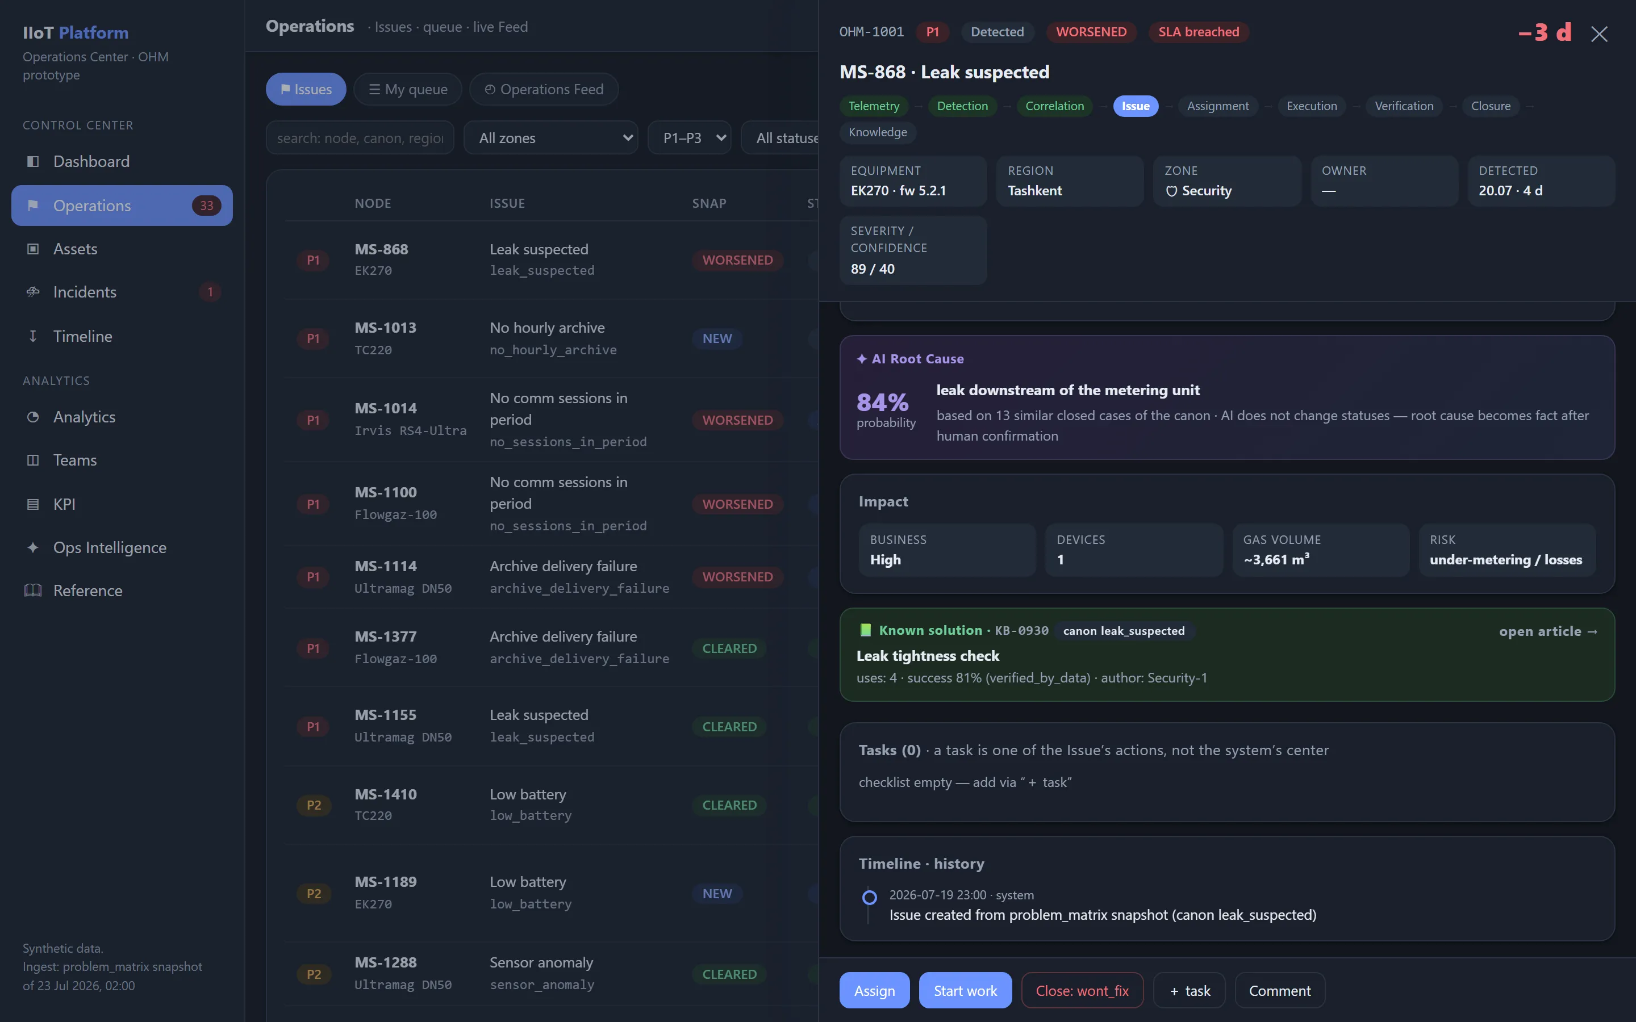Select the MS-868 Leak suspected row

[551, 260]
